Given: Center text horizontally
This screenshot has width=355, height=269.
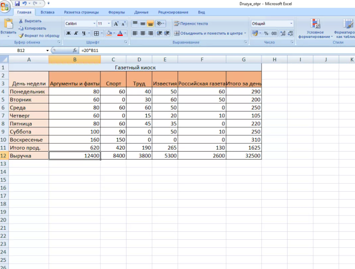Looking at the screenshot, I should [143, 33].
